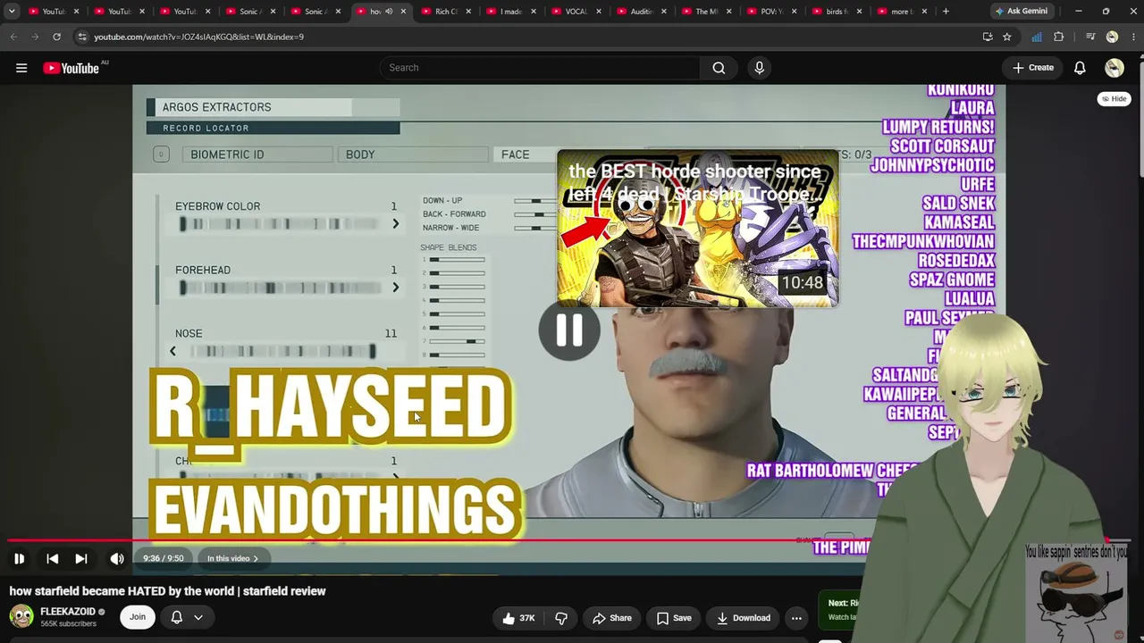This screenshot has height=643, width=1144.
Task: Hide the end screen cards
Action: [x=1114, y=99]
